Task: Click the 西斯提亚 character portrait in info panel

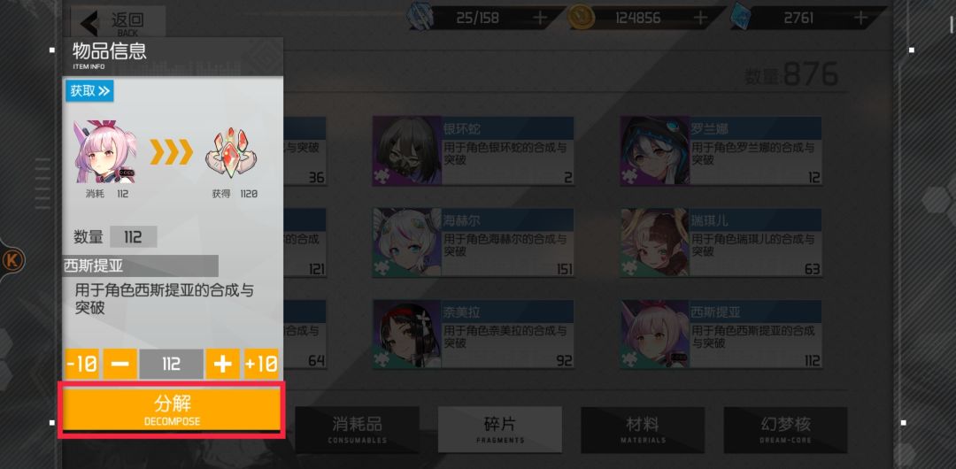Action: [x=104, y=151]
